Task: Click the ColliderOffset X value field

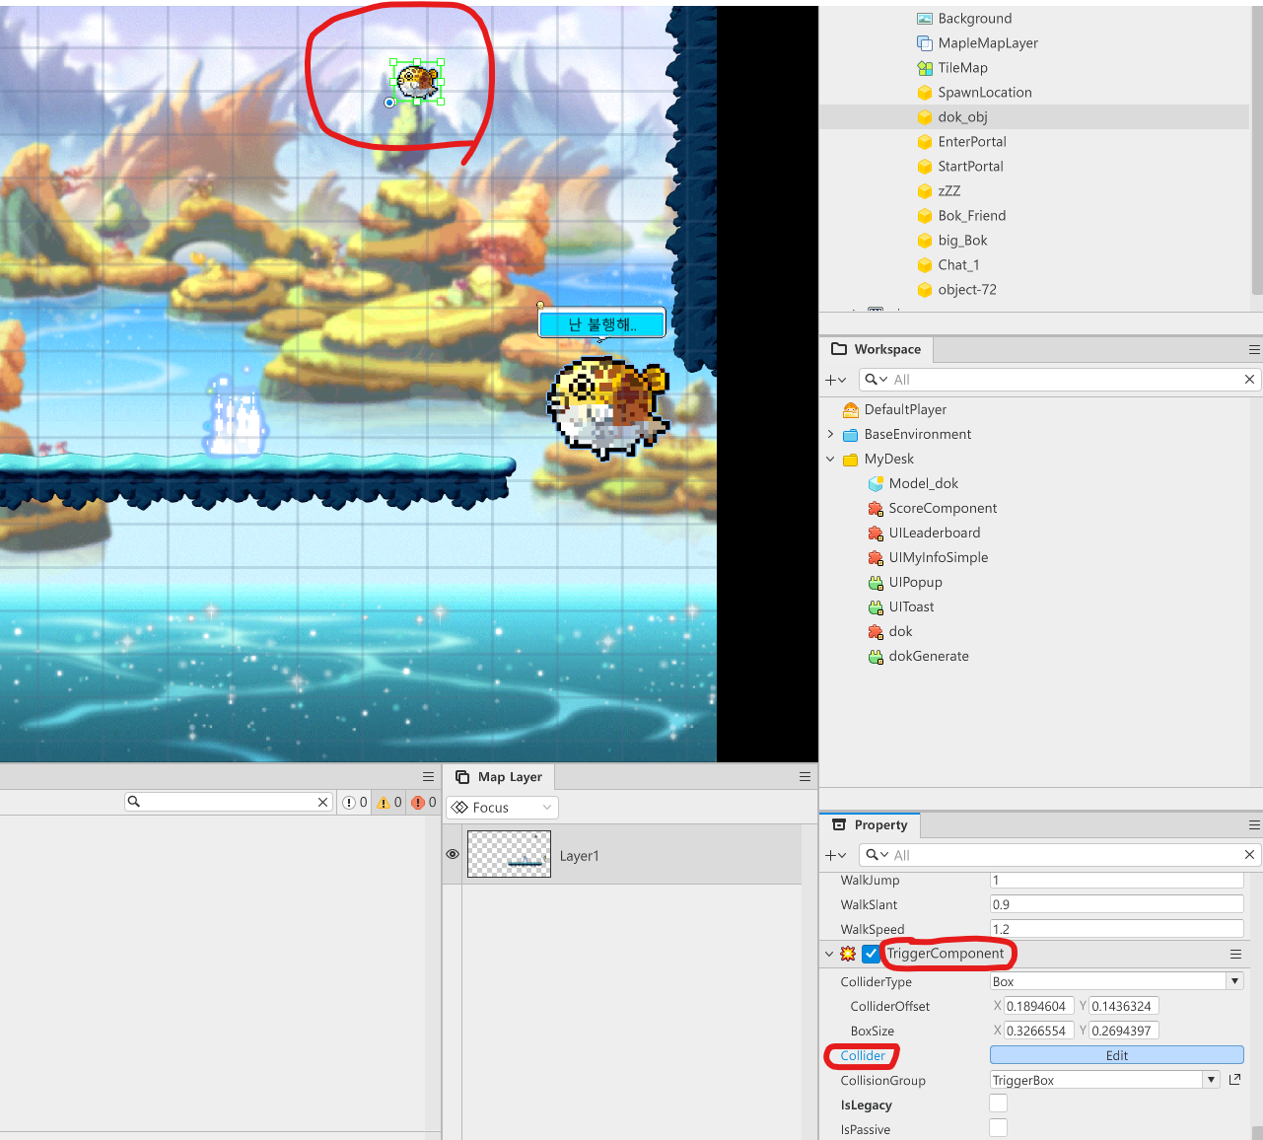Action: [1039, 1006]
